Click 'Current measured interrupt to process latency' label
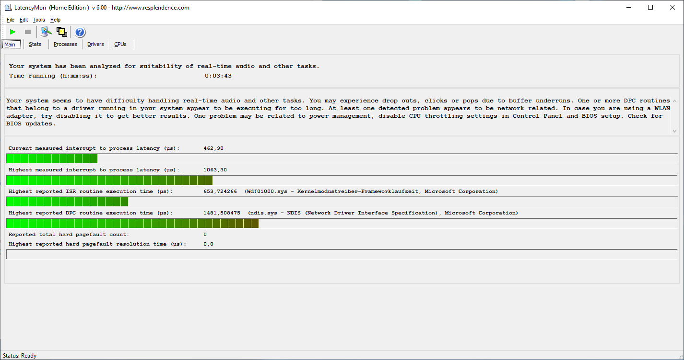Viewport: 684px width, 360px height. point(94,148)
